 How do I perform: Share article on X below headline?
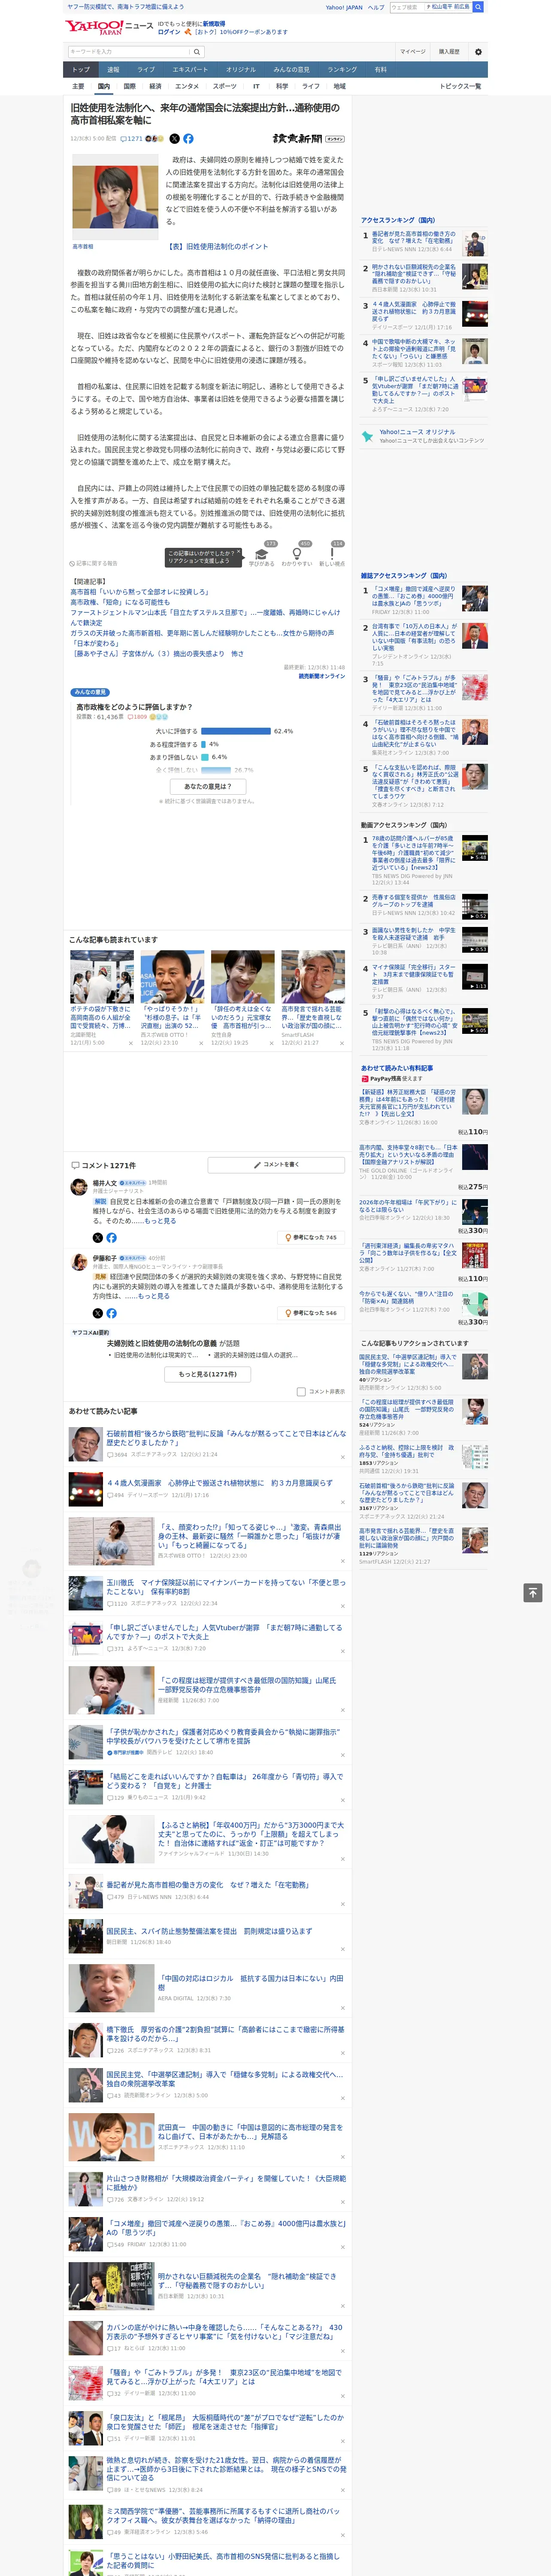coord(175,139)
